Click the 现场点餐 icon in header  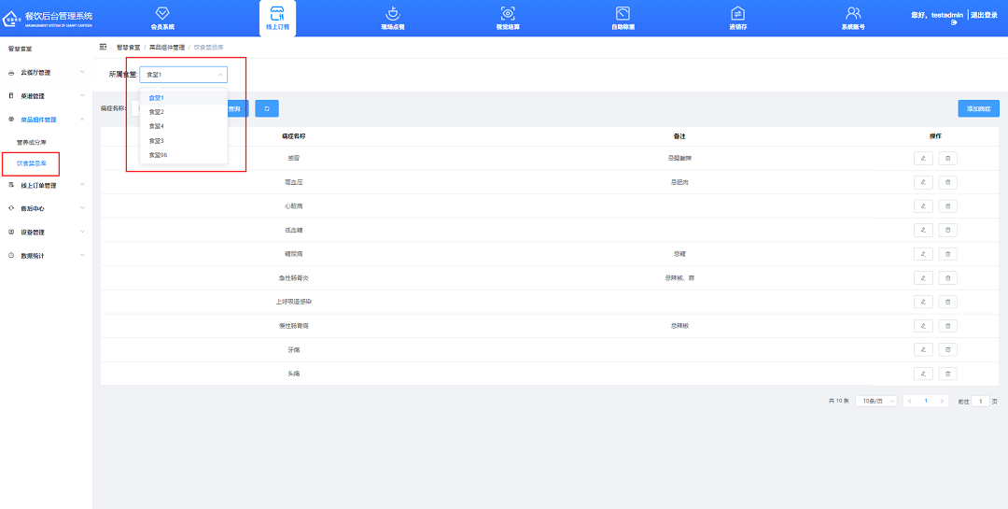click(x=393, y=13)
